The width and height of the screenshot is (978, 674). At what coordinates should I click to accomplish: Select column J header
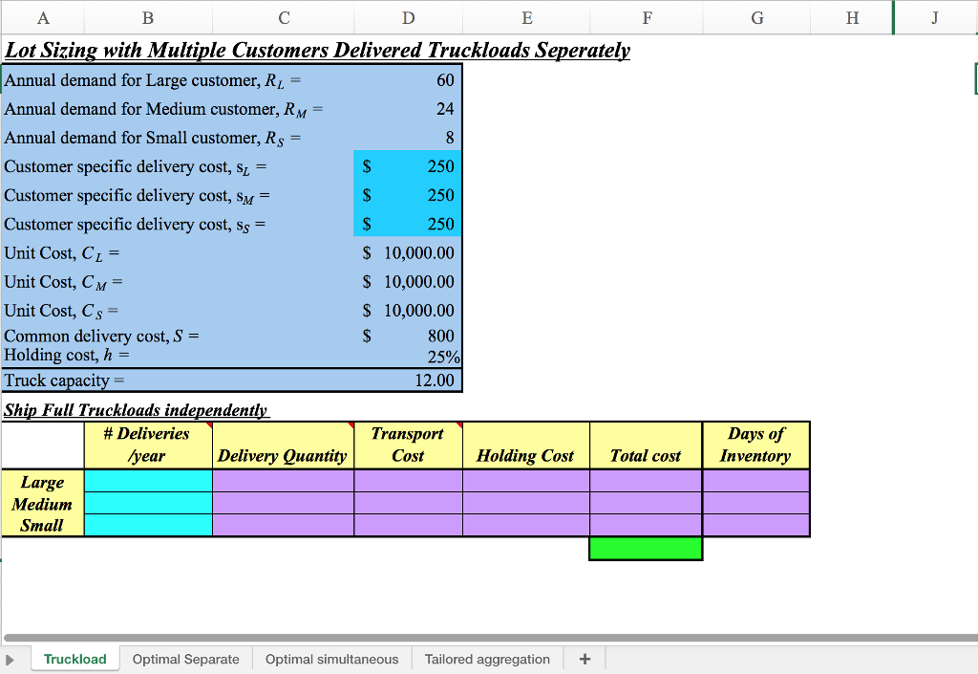(935, 17)
